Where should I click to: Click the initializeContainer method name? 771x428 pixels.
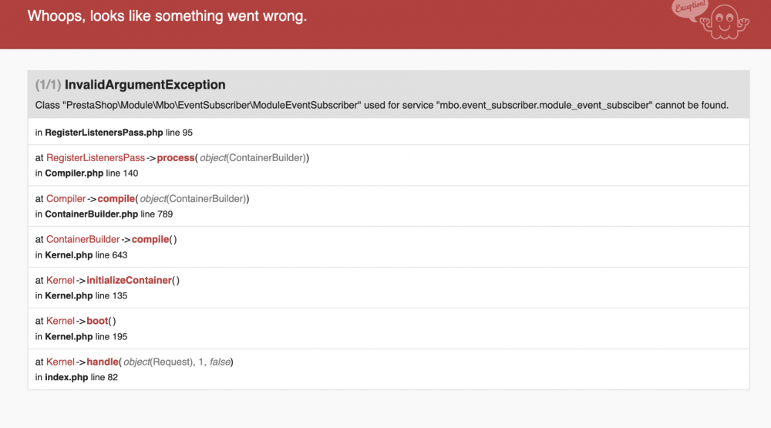[x=129, y=281]
